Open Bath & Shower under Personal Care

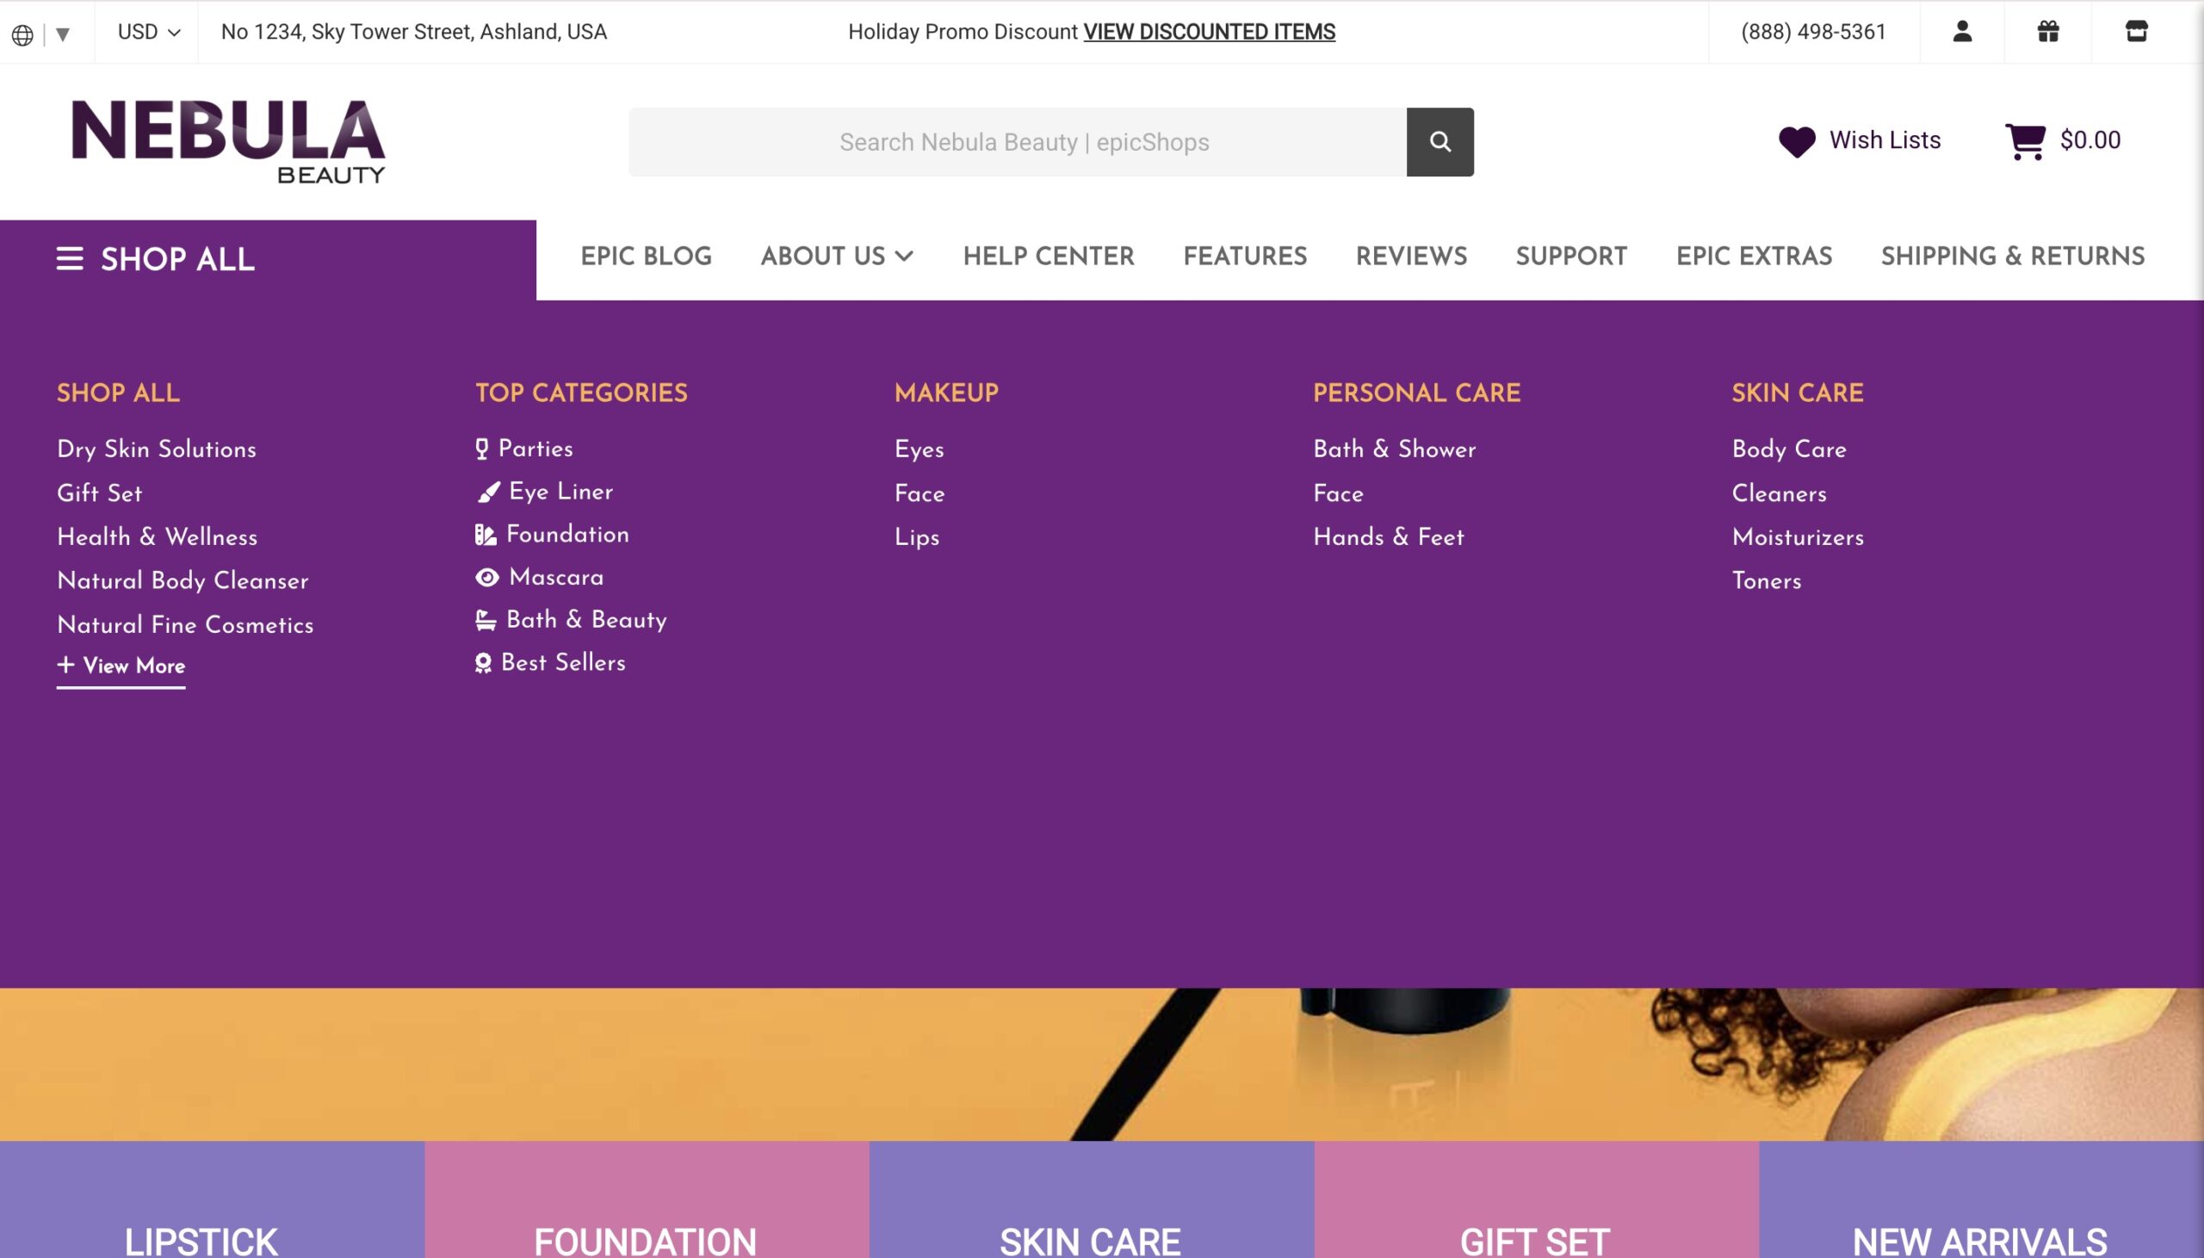[x=1394, y=449]
